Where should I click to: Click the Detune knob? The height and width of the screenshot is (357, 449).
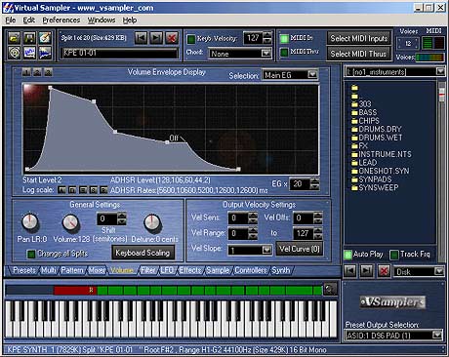(152, 222)
